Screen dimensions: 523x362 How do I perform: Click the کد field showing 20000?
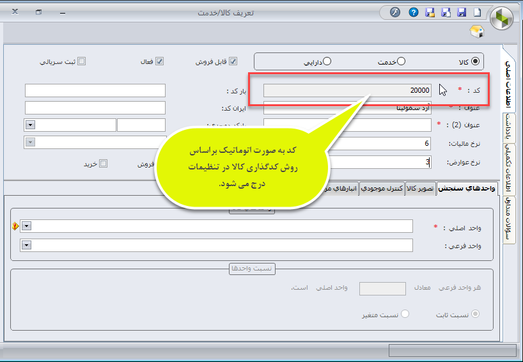(347, 90)
